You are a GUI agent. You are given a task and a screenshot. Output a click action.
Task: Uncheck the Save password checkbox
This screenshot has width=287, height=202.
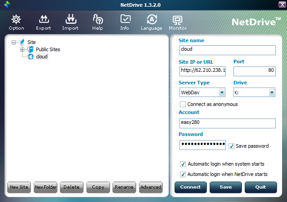point(231,146)
